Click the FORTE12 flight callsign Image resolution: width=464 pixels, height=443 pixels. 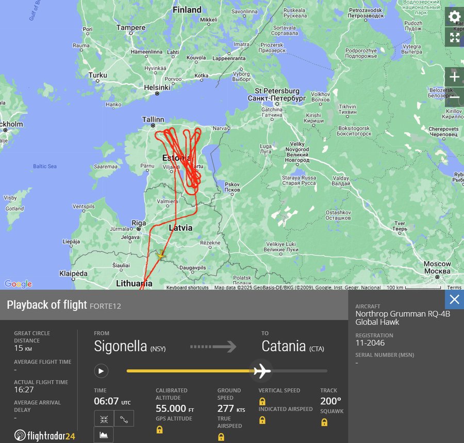(x=105, y=306)
